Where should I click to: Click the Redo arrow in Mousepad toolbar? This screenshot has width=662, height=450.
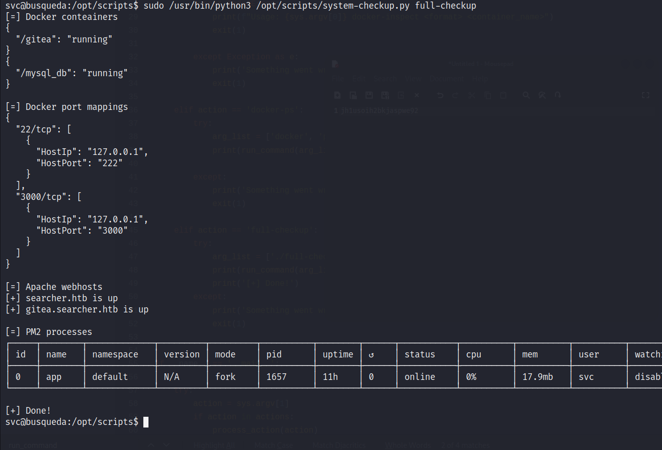(x=455, y=95)
